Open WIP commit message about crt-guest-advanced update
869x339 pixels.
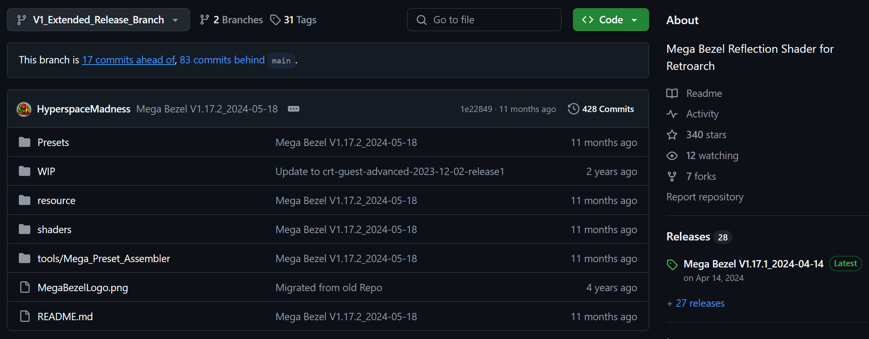tap(390, 171)
